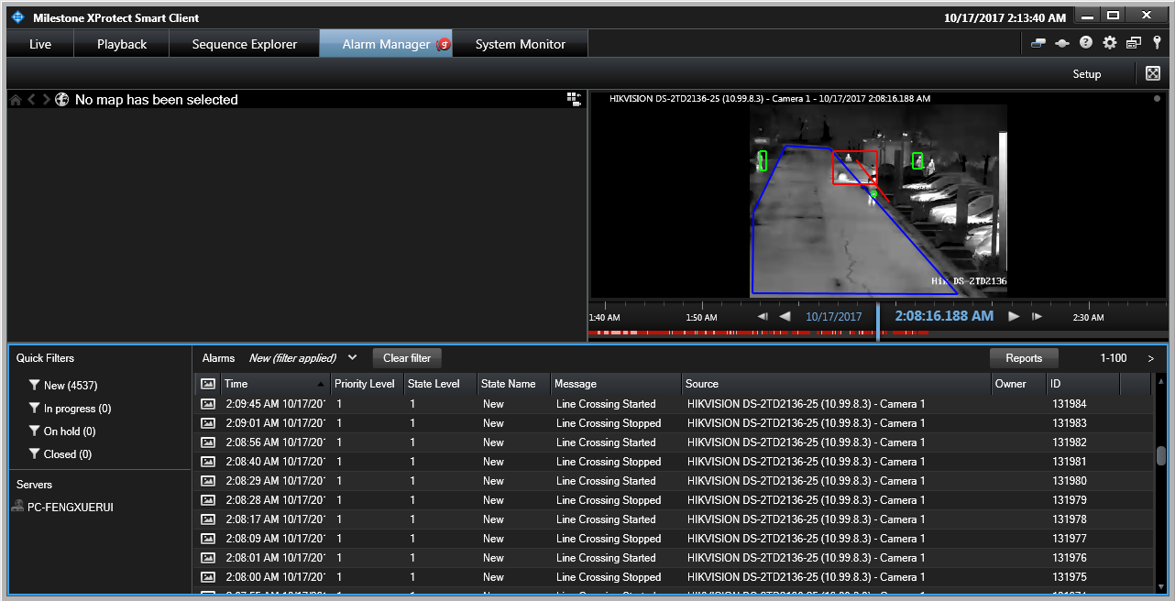Viewport: 1175px width, 601px height.
Task: Go back in map navigation
Action: point(31,99)
